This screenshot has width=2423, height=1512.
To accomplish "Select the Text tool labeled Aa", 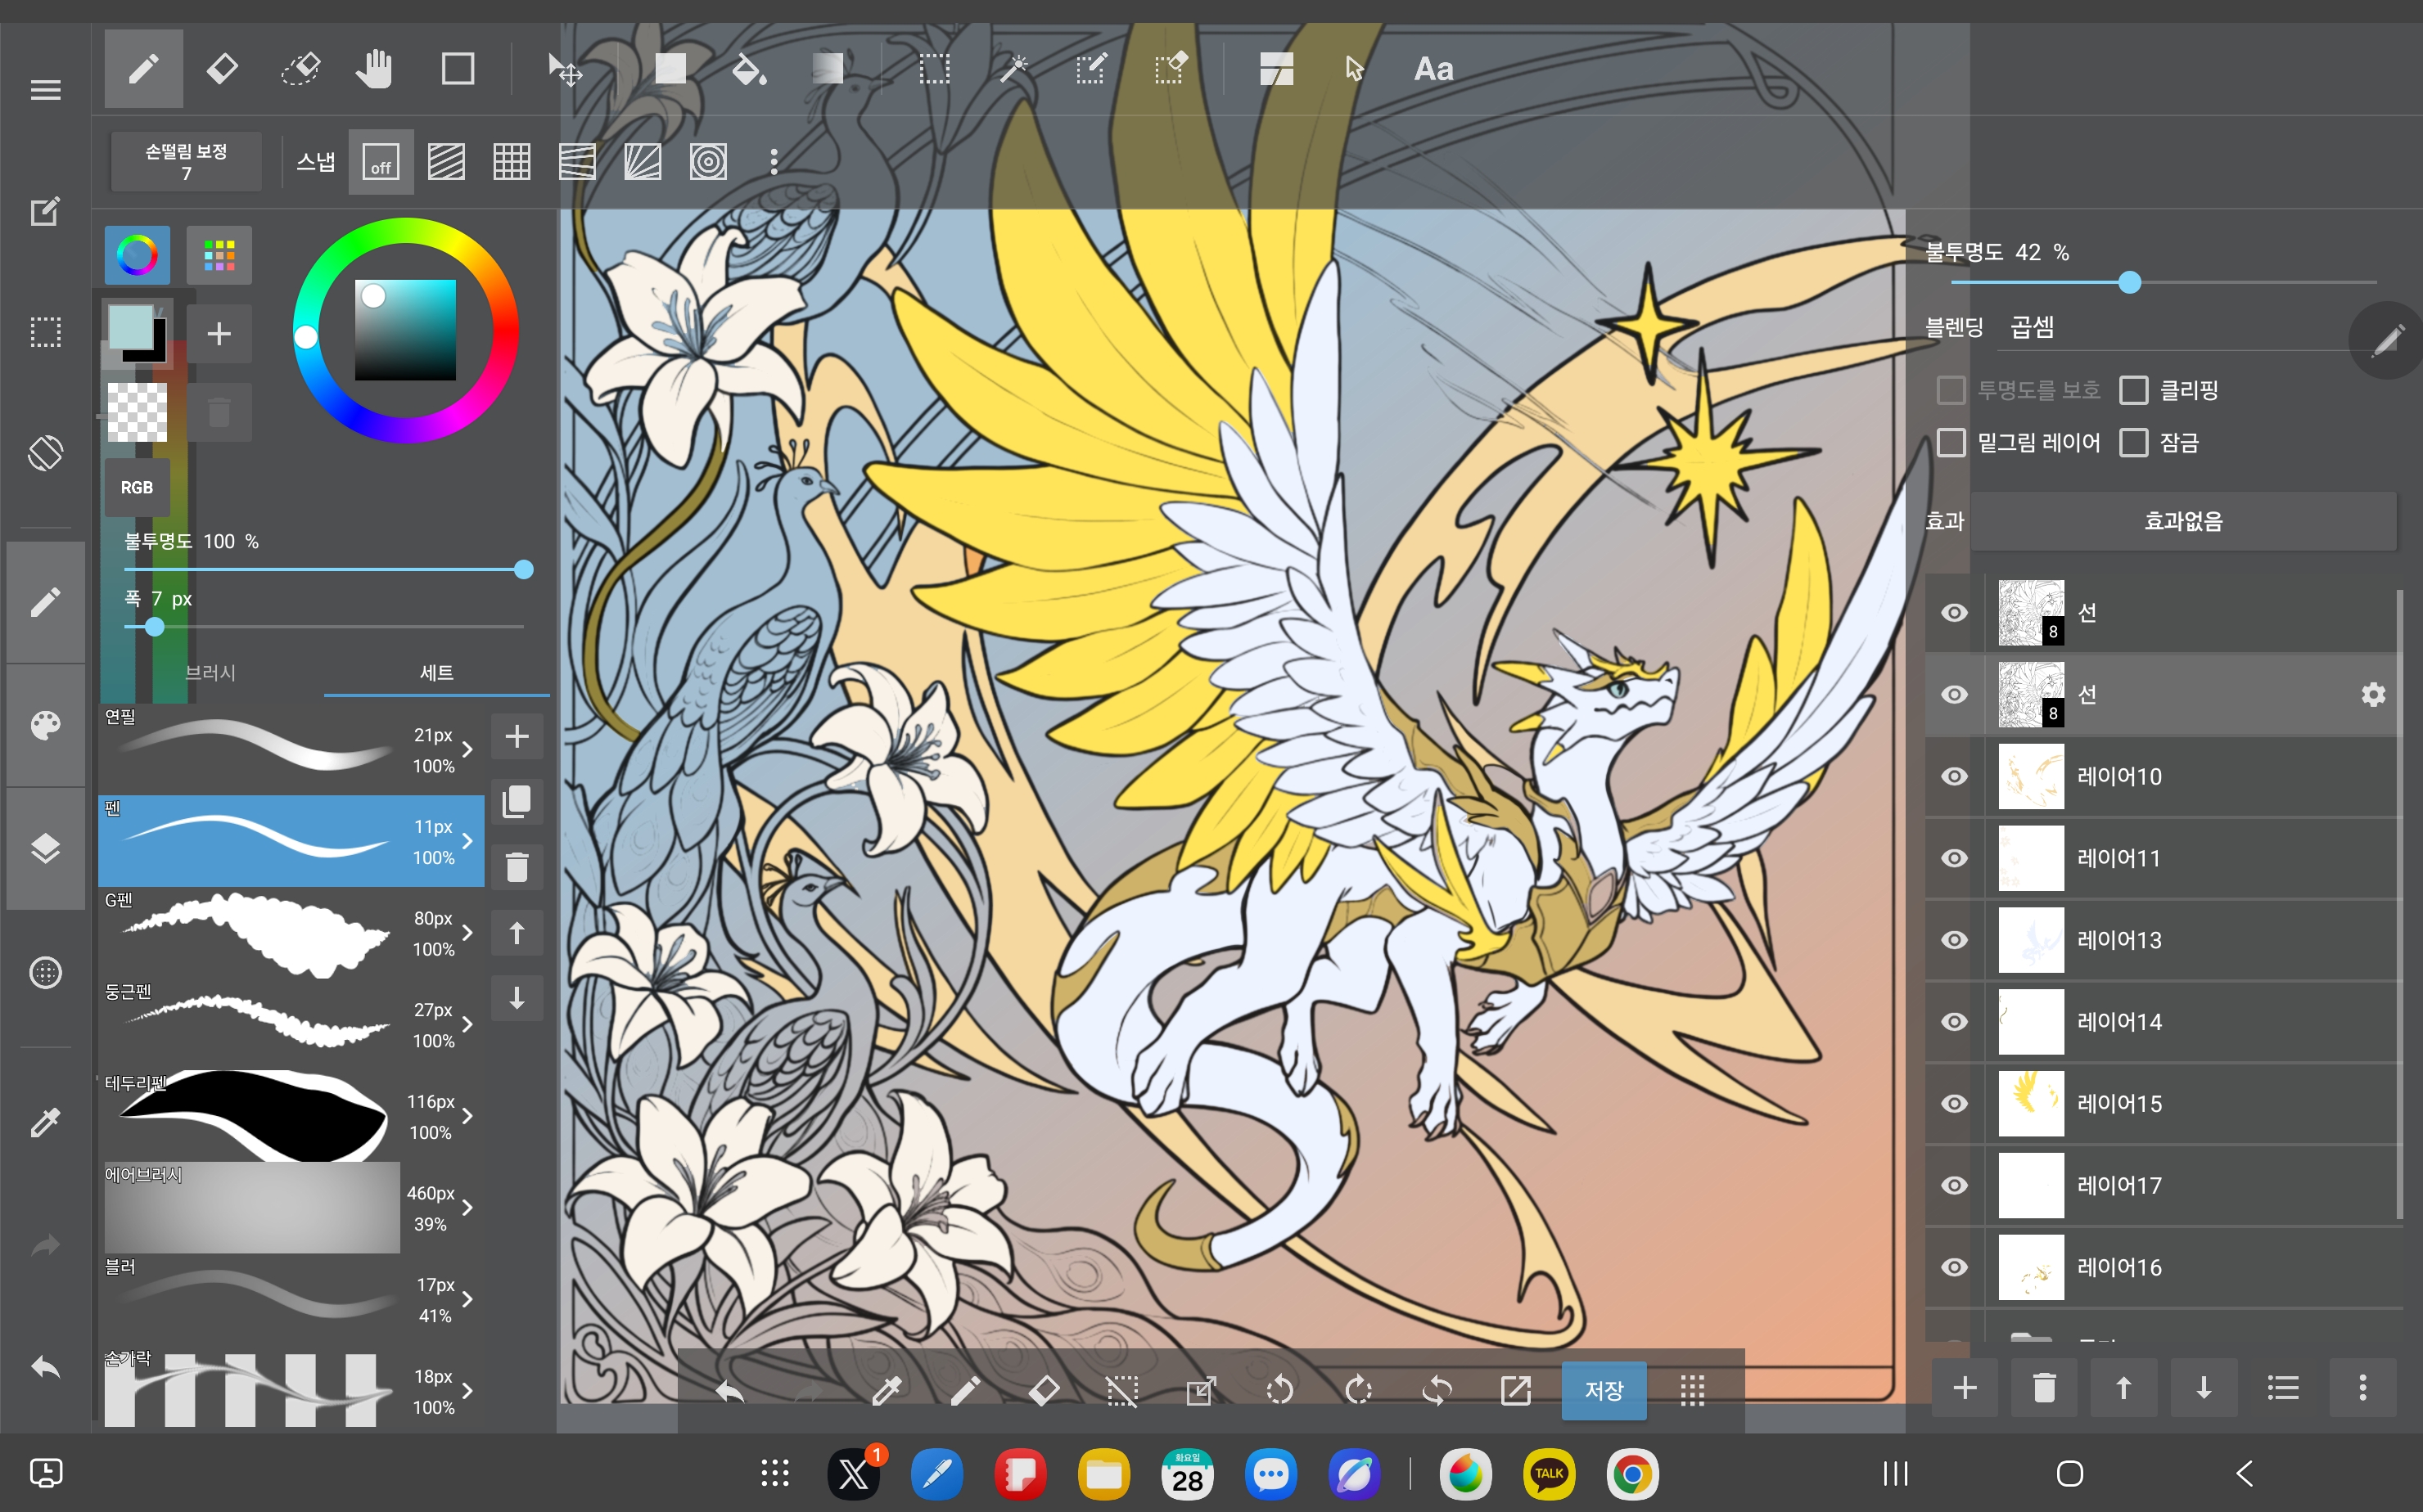I will pyautogui.click(x=1433, y=69).
